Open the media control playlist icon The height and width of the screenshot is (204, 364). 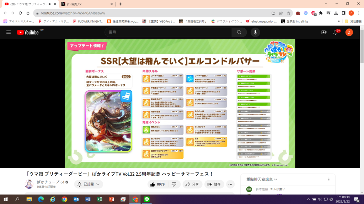point(328,13)
